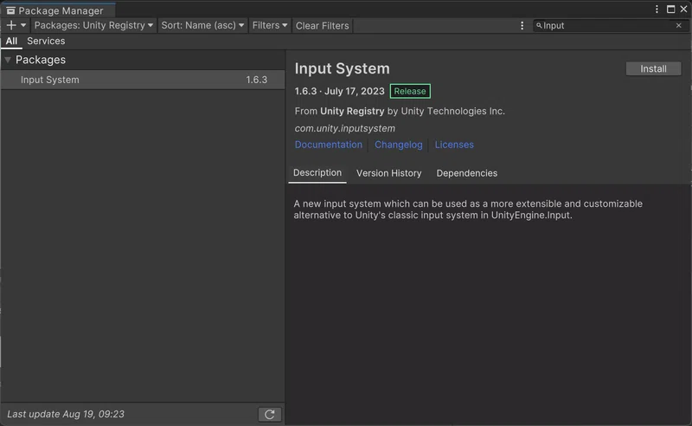Click the Packages group header label
692x426 pixels.
[41, 60]
